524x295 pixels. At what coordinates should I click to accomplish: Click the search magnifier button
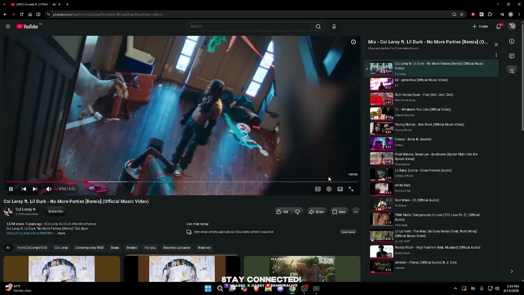click(x=318, y=27)
